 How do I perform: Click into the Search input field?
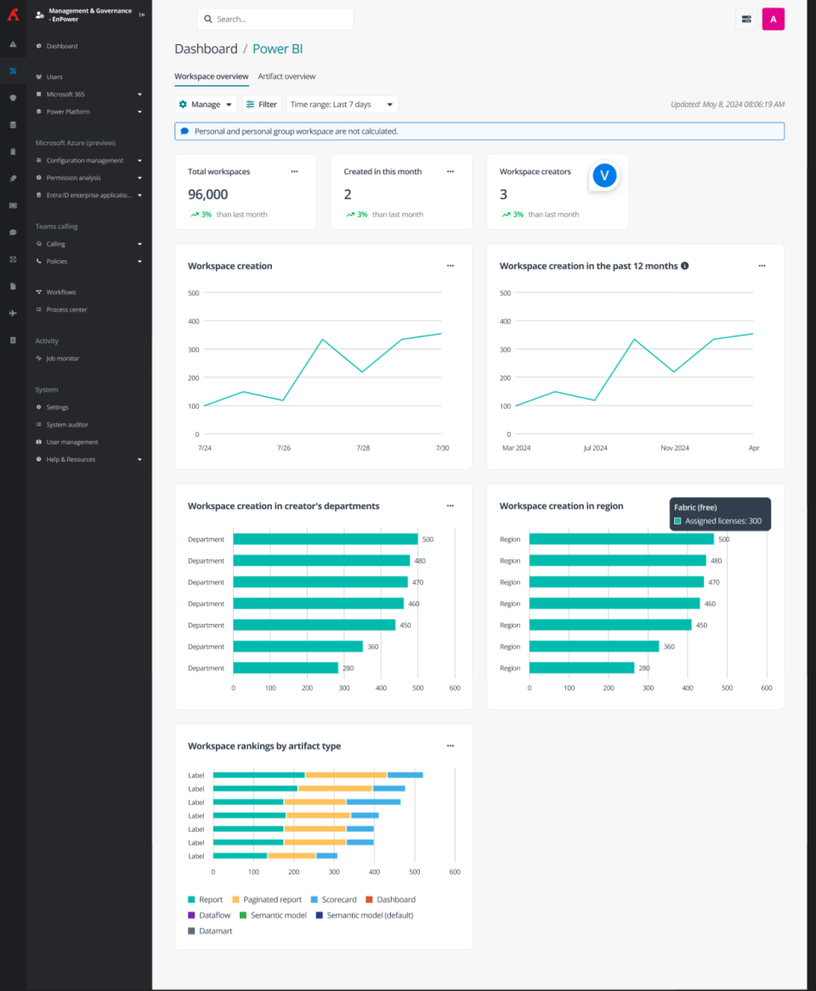coord(275,19)
